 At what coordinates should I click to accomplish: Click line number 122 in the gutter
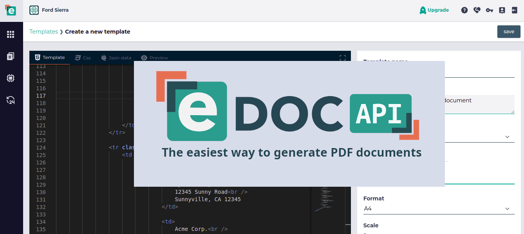point(41,133)
